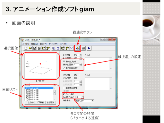This screenshot has height=123, width=164.
Task: Click the New file icon in toolbar
Action: [26, 48]
